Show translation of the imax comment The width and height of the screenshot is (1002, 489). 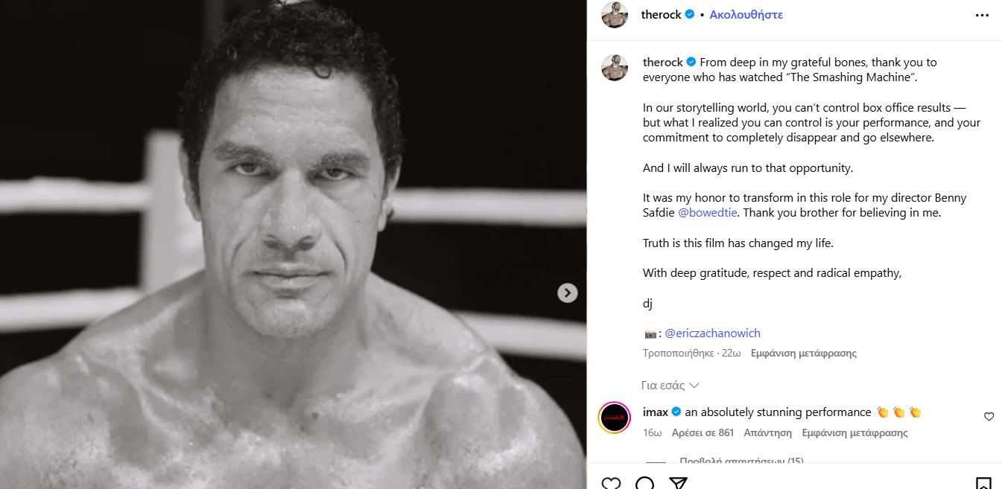(x=854, y=432)
